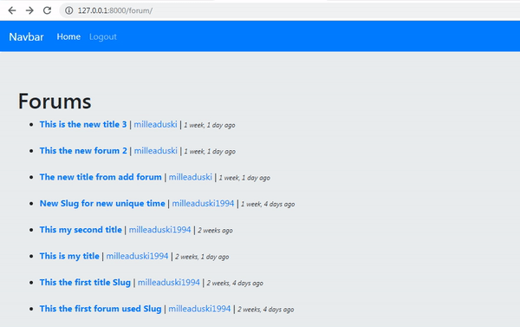Click timestamp next to 'This the first title Slug'
520x327 pixels.
235,283
